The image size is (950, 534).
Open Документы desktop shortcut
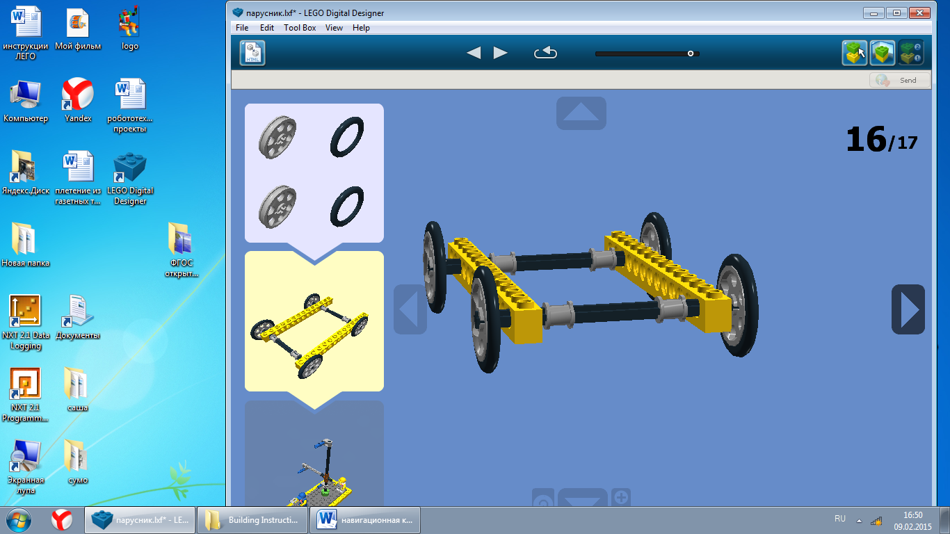[78, 317]
